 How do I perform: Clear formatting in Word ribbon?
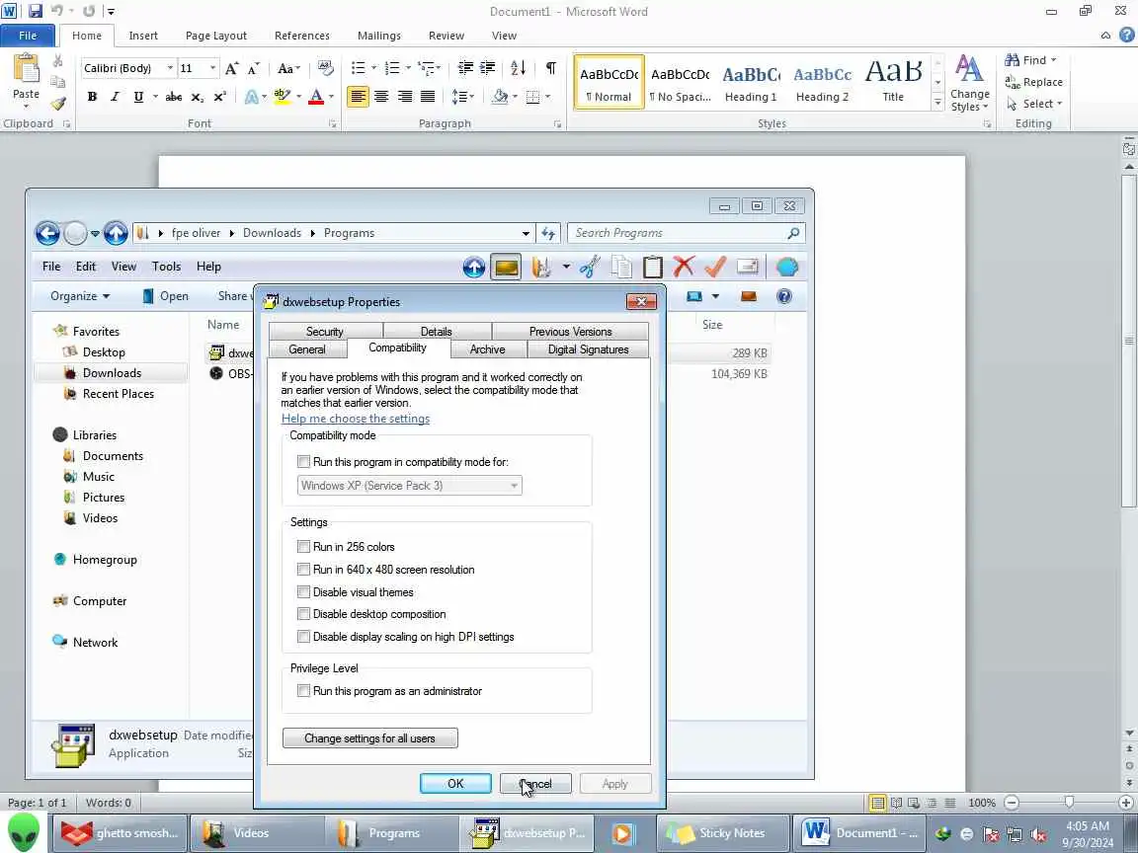325,68
